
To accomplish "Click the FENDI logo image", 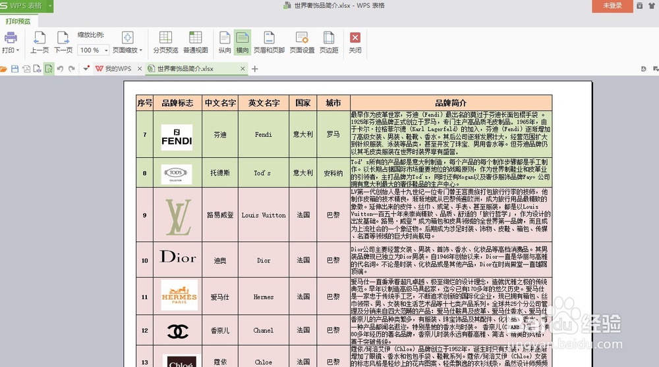I will pos(177,137).
